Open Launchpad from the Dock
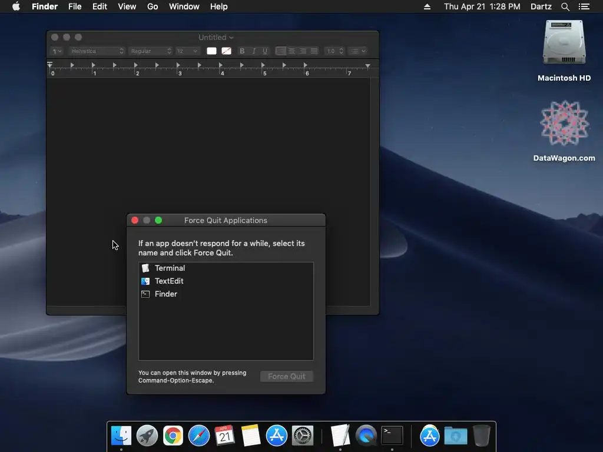This screenshot has width=603, height=452. click(x=147, y=436)
